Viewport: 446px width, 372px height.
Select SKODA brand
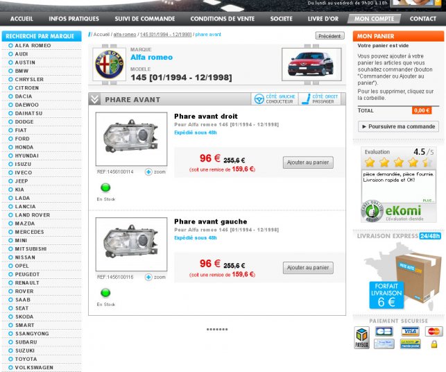[x=24, y=316]
